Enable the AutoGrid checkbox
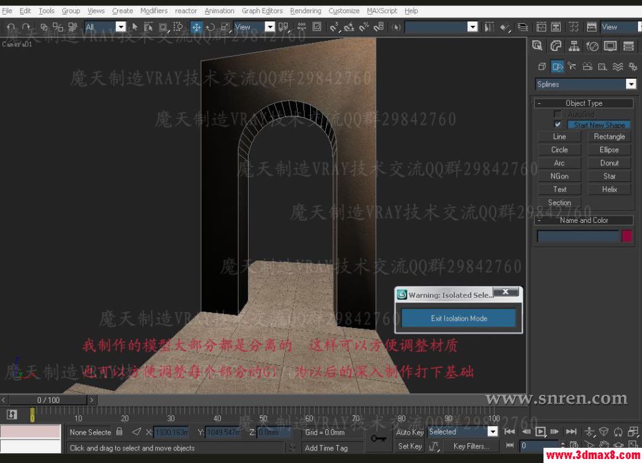The height and width of the screenshot is (463, 642). click(x=557, y=114)
